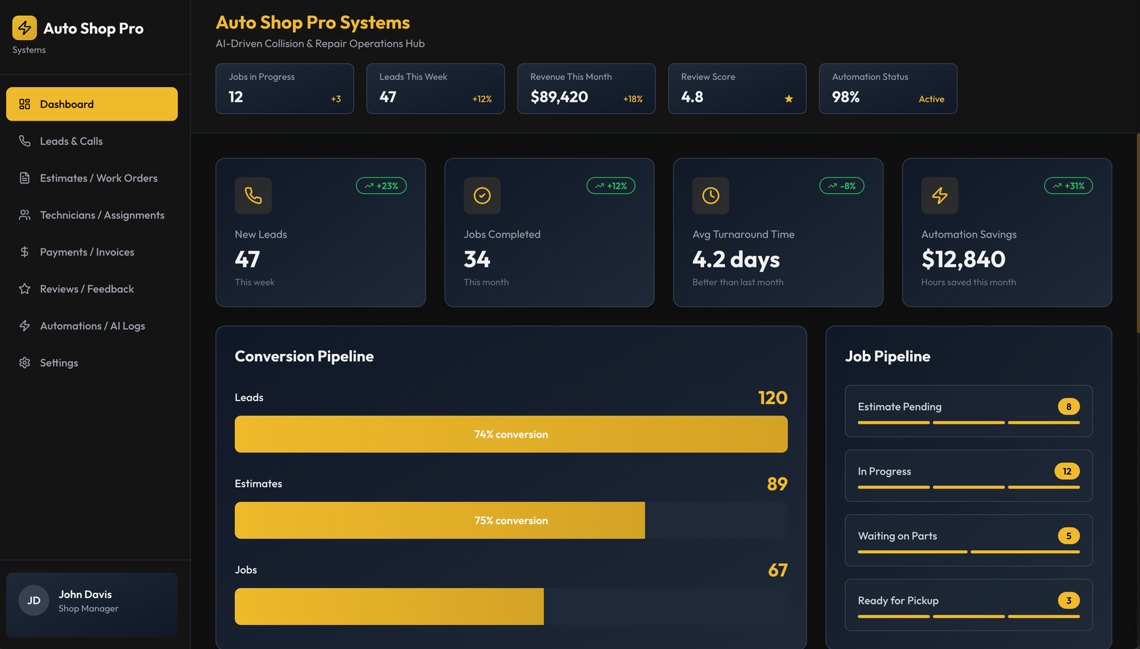Click the Jobs count 67

[x=778, y=571]
